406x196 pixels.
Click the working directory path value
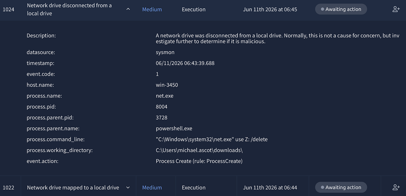pos(199,150)
